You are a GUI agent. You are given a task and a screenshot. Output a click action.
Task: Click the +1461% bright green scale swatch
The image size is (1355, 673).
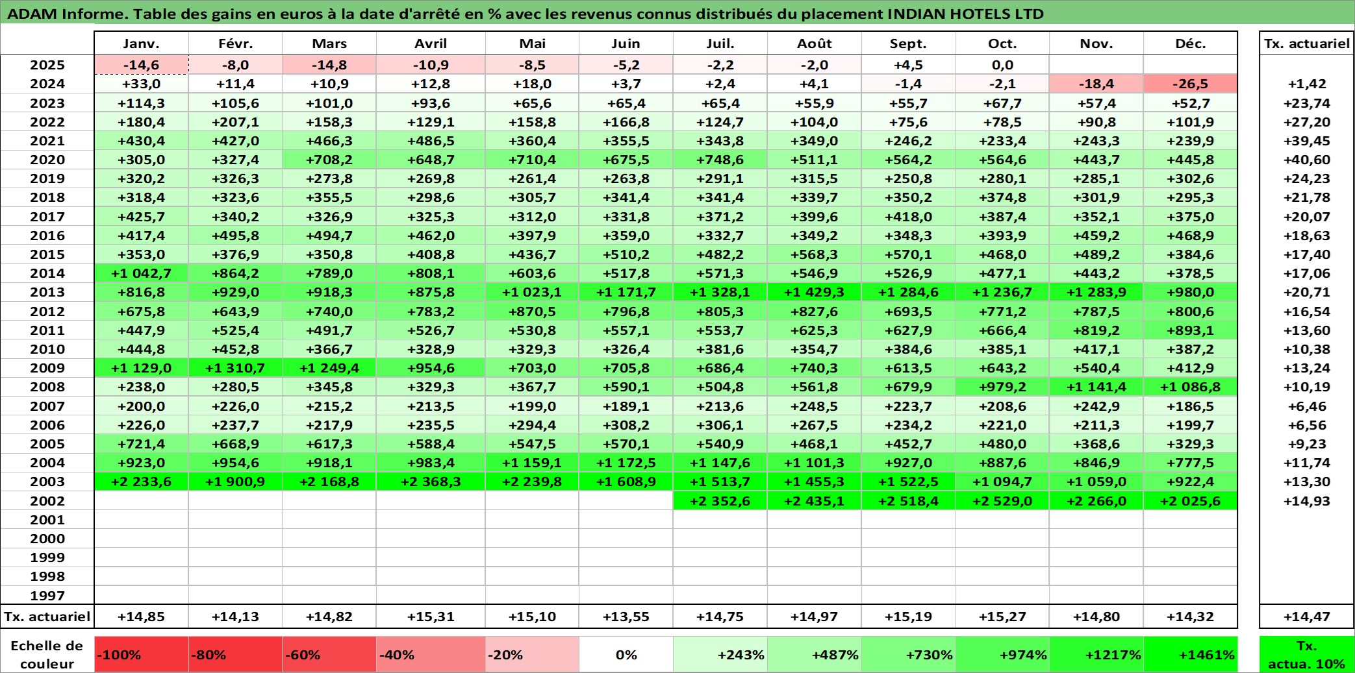[x=1190, y=654]
